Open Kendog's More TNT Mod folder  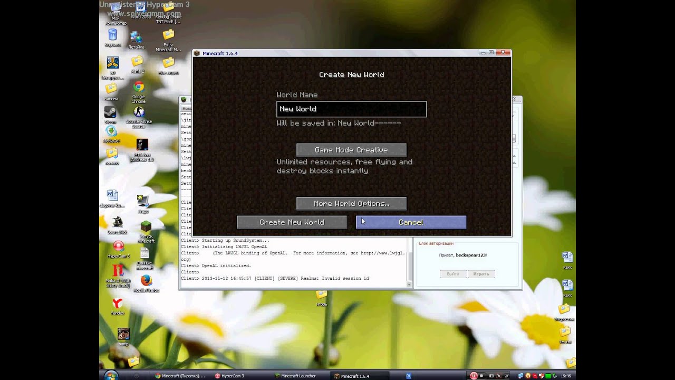[x=168, y=13]
